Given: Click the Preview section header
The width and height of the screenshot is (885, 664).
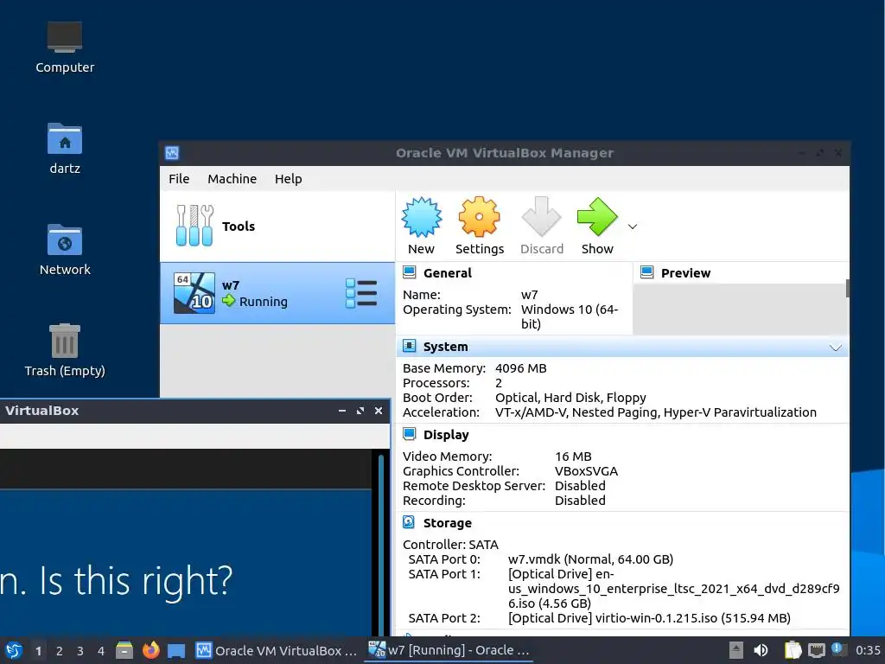Looking at the screenshot, I should pyautogui.click(x=685, y=273).
